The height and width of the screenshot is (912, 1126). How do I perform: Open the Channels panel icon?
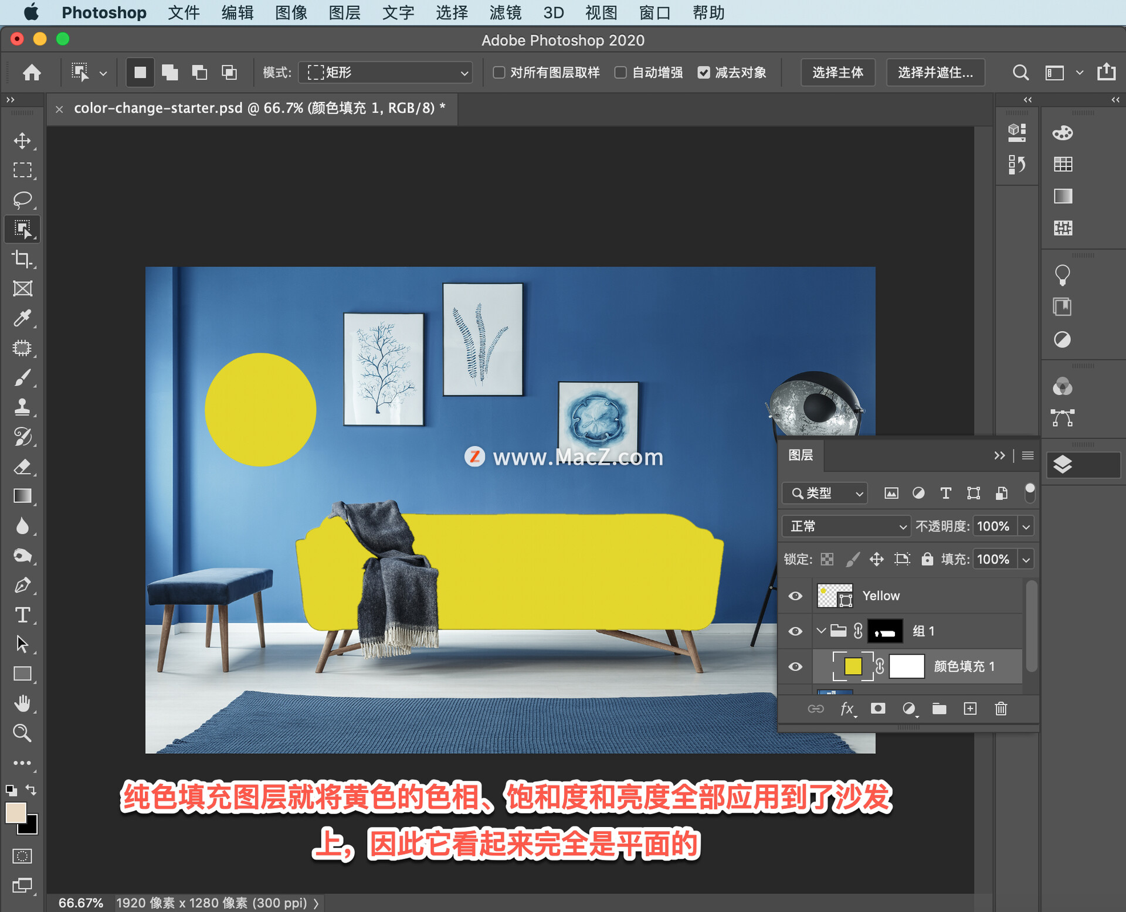click(1063, 387)
